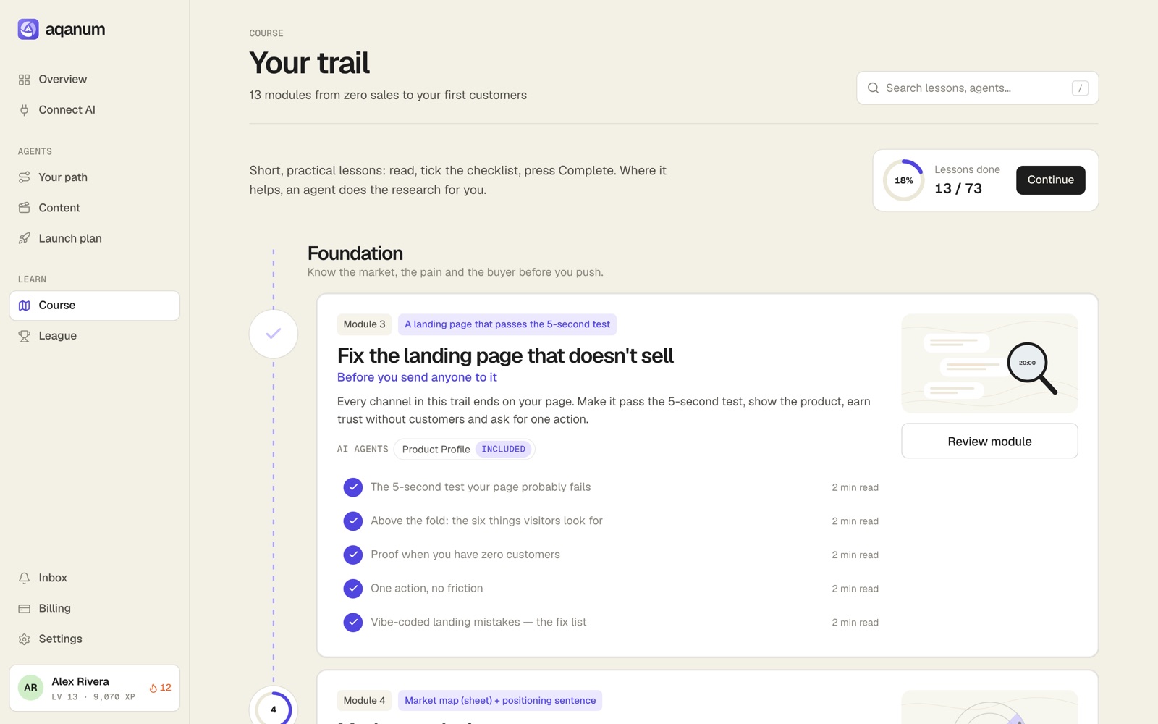Open Settings in the sidebar
The height and width of the screenshot is (724, 1158).
click(95, 639)
